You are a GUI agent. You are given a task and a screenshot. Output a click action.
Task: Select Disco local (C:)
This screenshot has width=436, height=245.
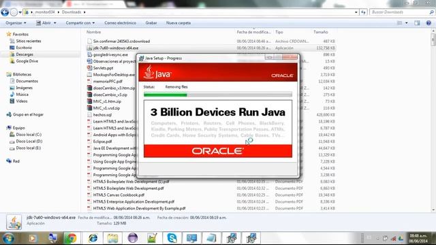coord(26,134)
